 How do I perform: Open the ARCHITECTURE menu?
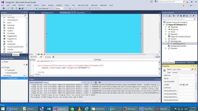coord(83,5)
